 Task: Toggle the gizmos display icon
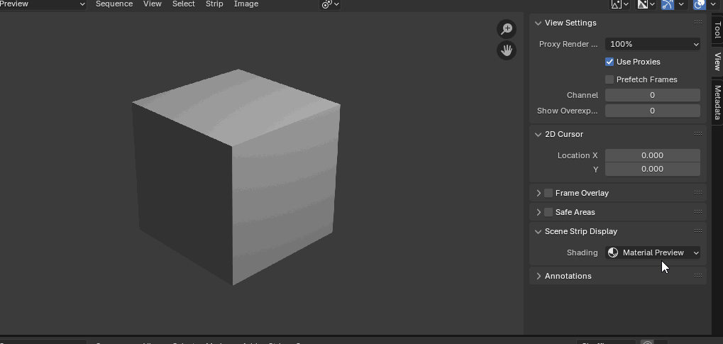tap(668, 4)
